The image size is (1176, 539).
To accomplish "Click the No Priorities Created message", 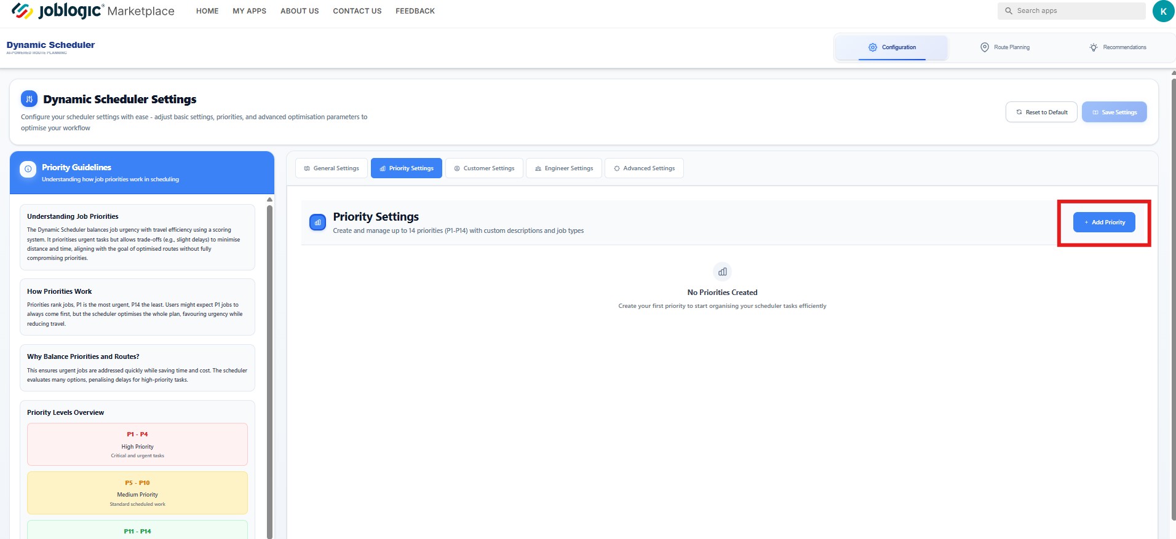I will 722,293.
